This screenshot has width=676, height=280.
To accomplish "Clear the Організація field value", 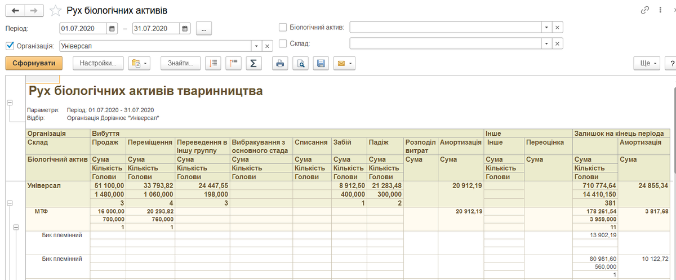I will point(268,46).
